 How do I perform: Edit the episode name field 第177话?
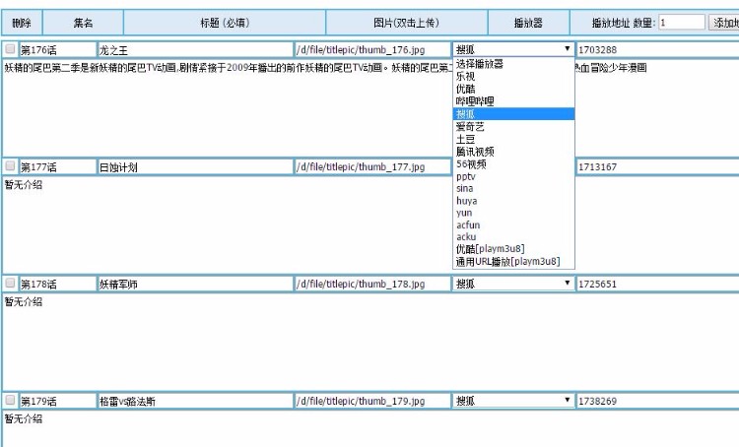click(57, 166)
